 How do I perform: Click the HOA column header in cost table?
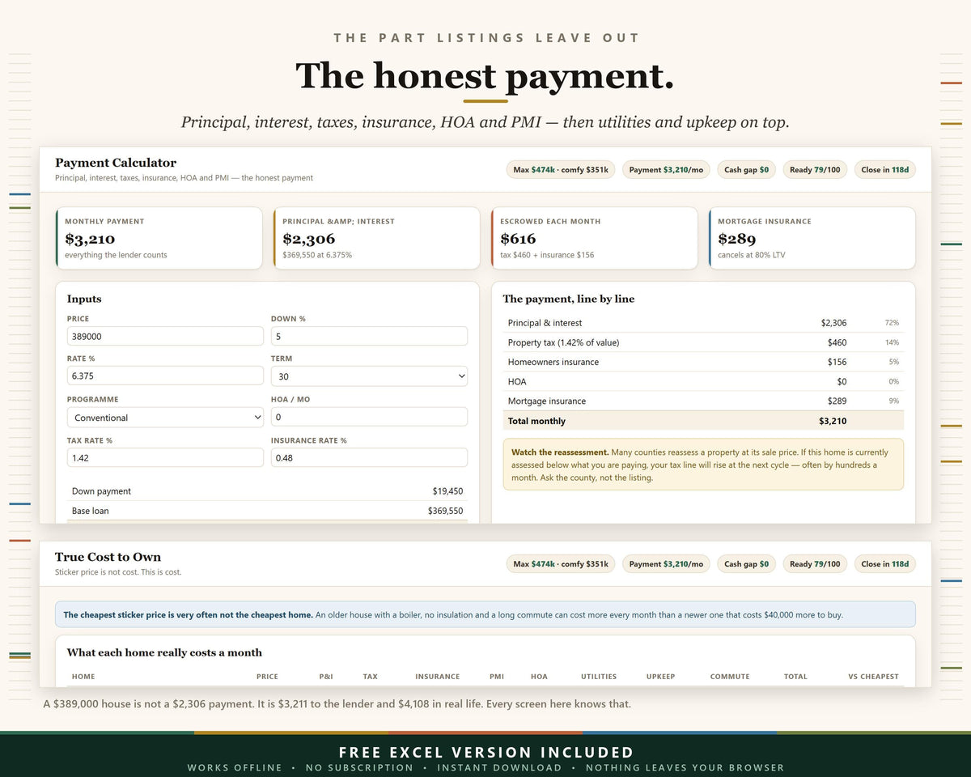coord(539,677)
